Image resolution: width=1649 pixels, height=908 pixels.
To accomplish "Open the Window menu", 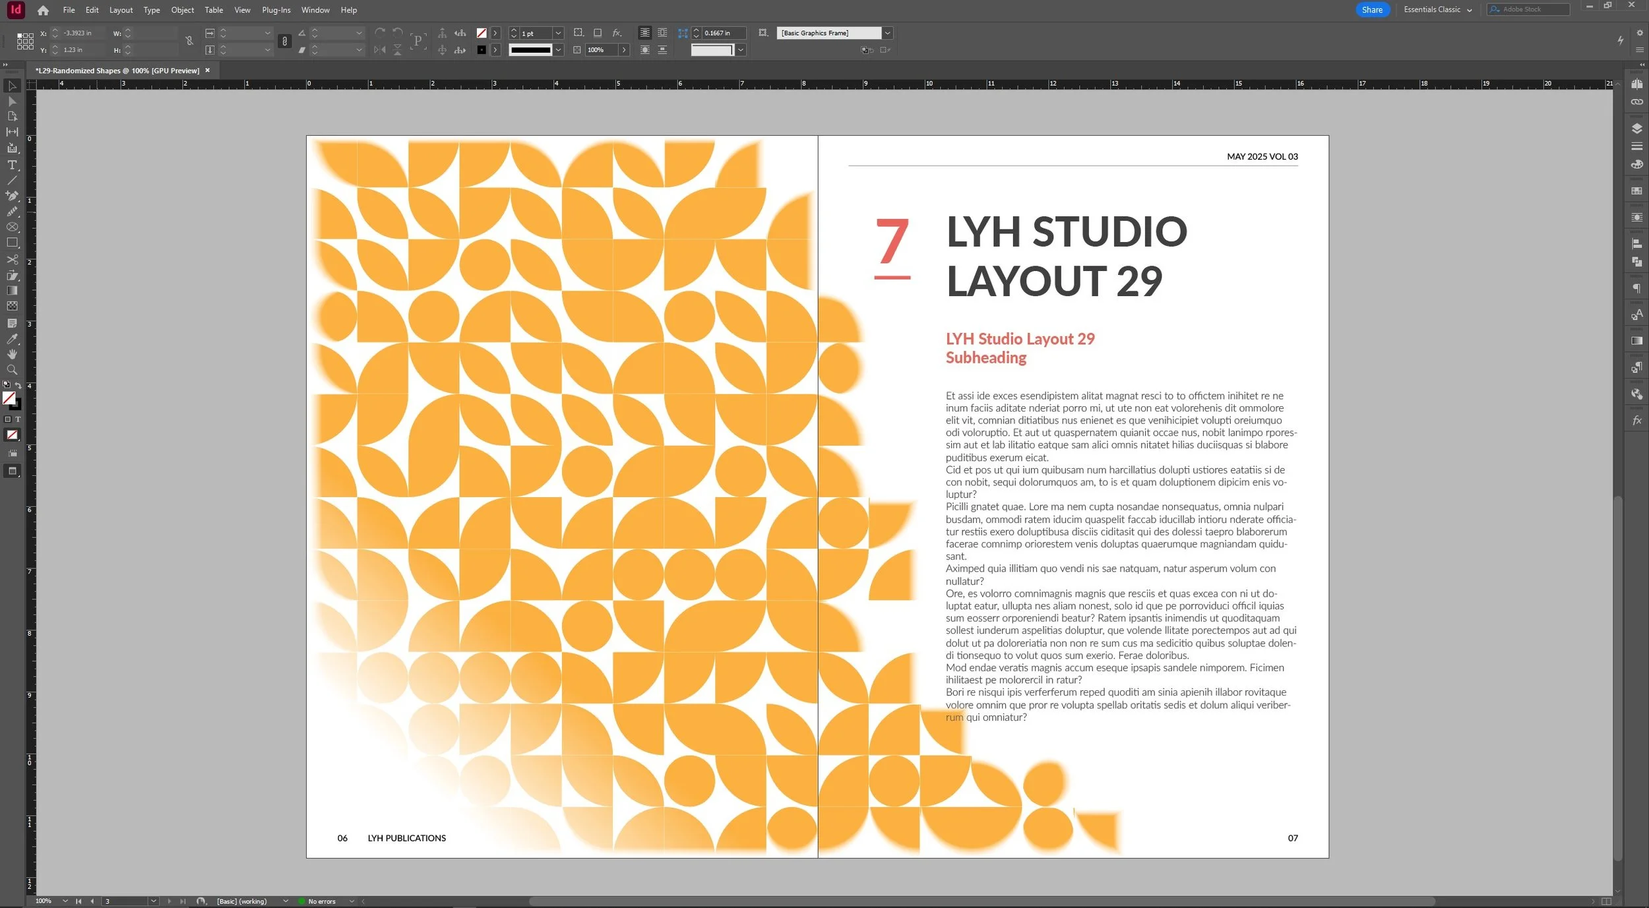I will (x=315, y=10).
